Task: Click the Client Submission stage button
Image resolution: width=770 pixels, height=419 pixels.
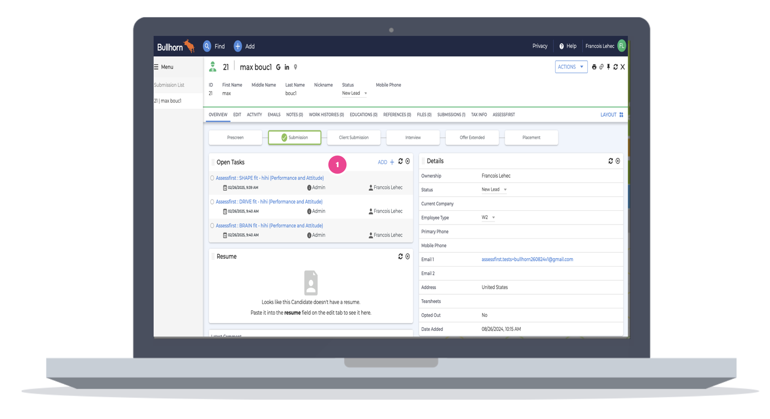Action: point(353,138)
